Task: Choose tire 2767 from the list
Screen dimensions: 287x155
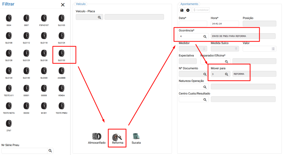Action: click(9, 123)
